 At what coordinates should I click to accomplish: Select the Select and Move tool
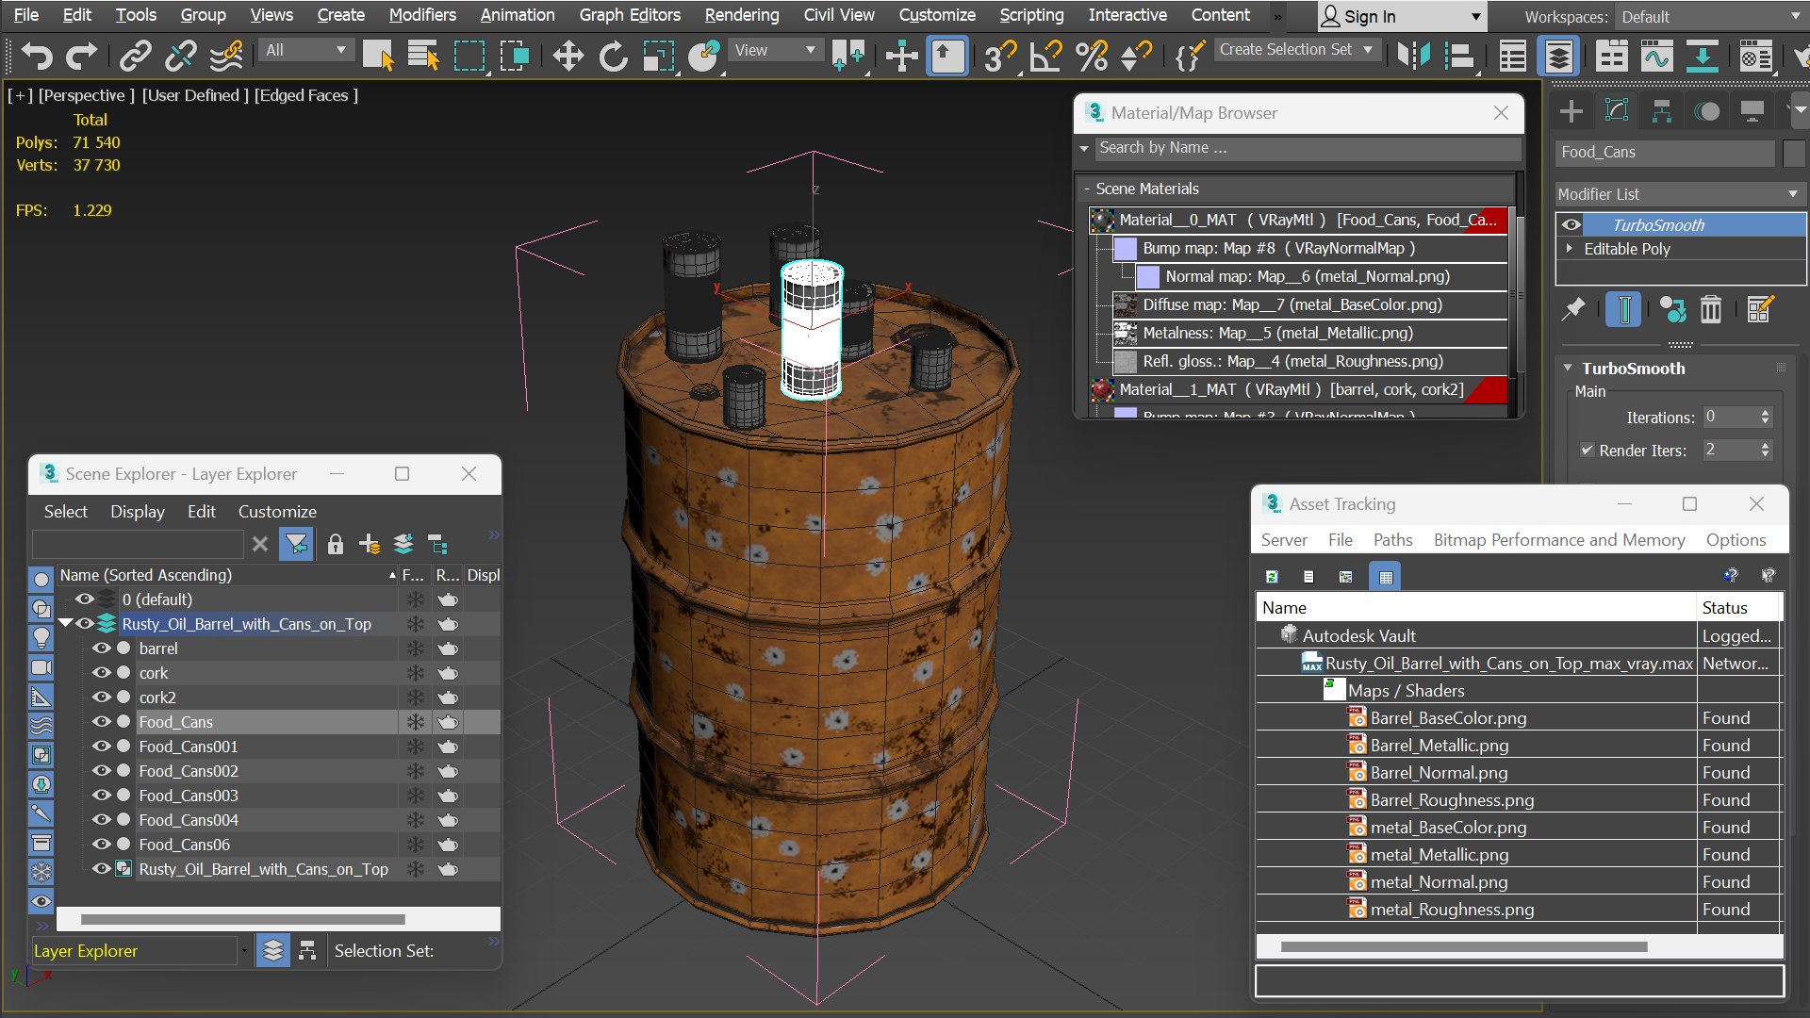click(x=568, y=57)
